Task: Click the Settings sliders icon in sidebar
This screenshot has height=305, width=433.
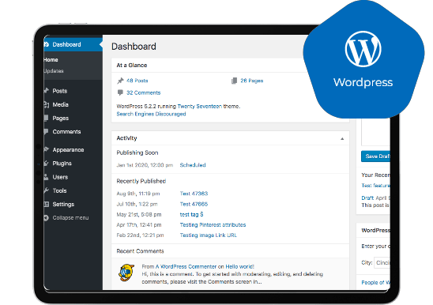Action: coord(47,204)
